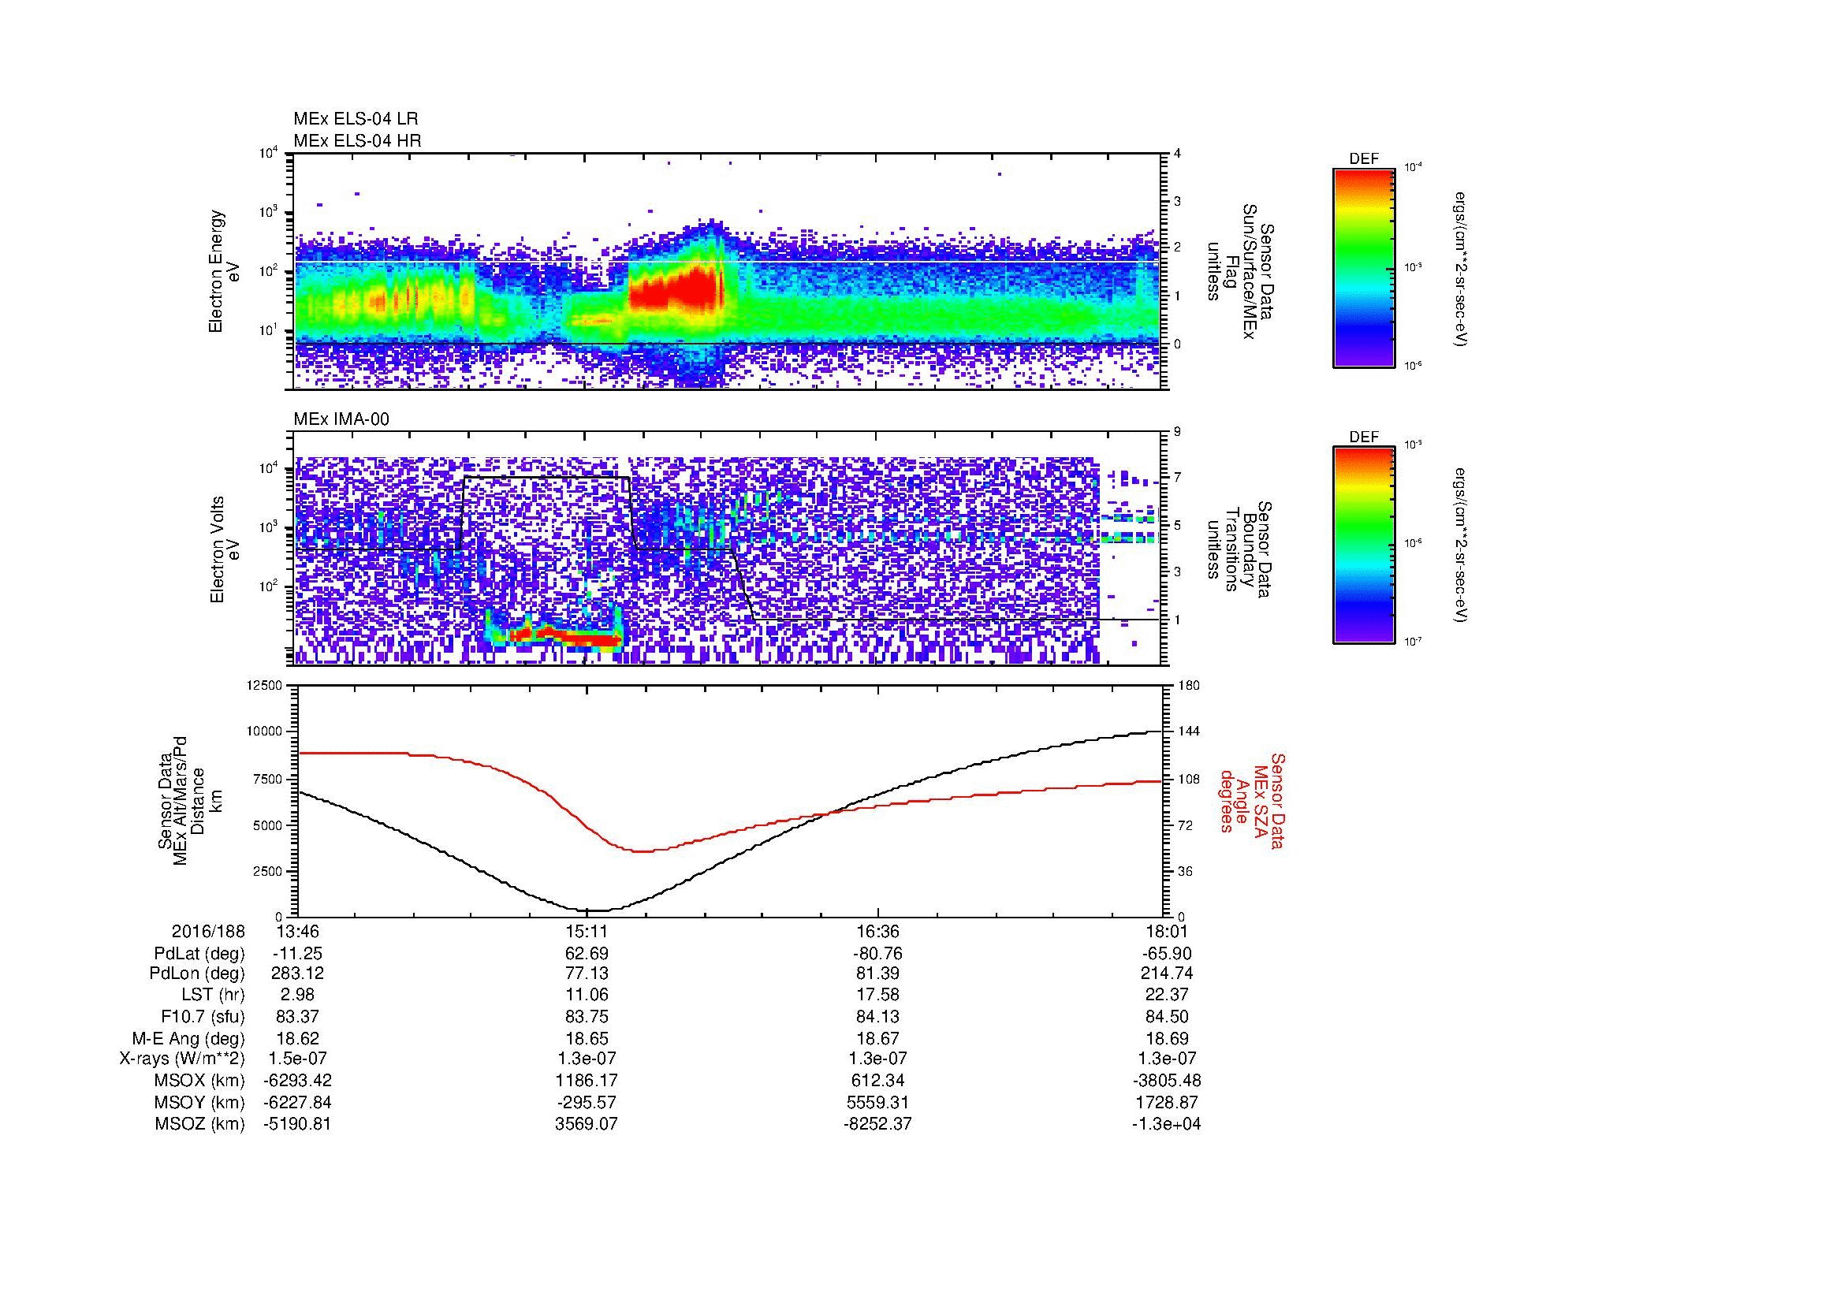The height and width of the screenshot is (1303, 1844).
Task: Click the MEx IMA-00 panel title
Action: pyautogui.click(x=341, y=419)
